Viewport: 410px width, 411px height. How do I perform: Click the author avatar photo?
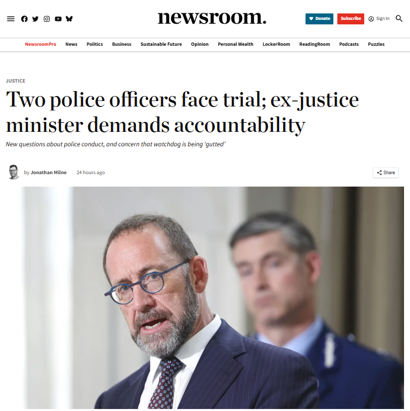tap(13, 172)
